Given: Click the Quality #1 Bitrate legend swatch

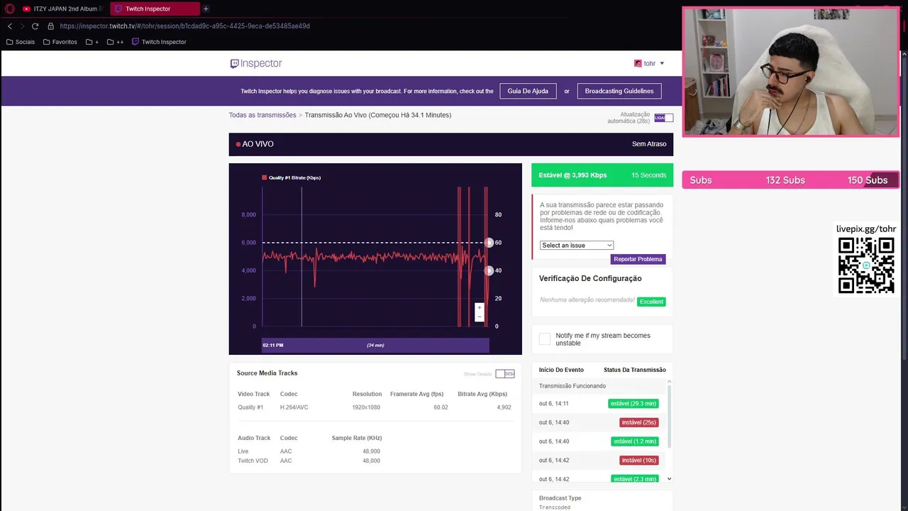Looking at the screenshot, I should coord(264,177).
